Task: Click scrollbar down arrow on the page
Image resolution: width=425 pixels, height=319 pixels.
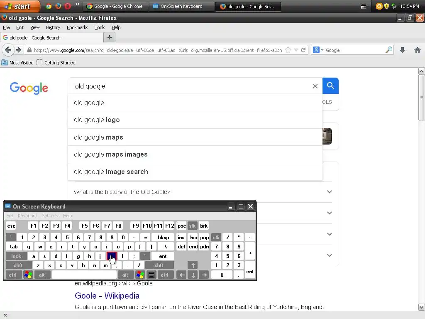Action: [422, 307]
